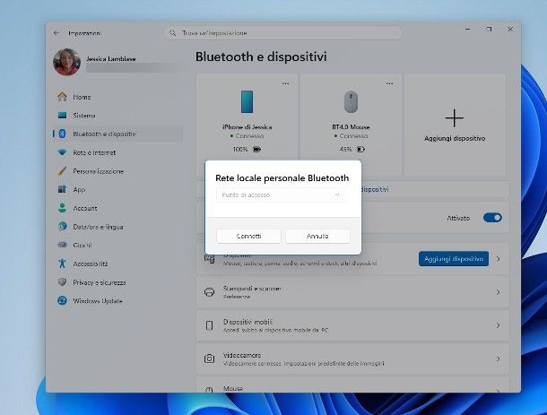Screen dimensions: 547x415
Task: Open Rete e Internet section
Action: tap(117, 152)
